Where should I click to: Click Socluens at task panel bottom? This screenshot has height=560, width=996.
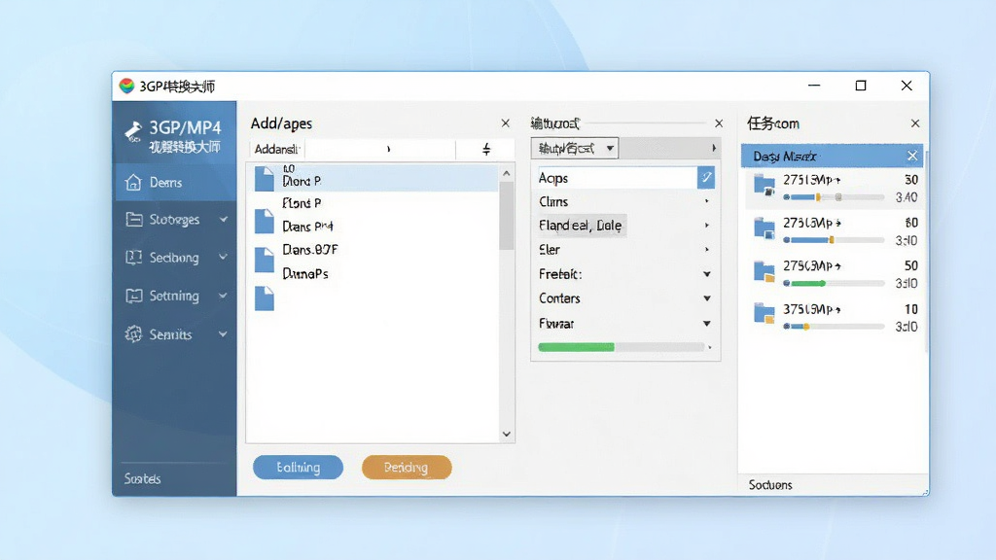point(770,485)
